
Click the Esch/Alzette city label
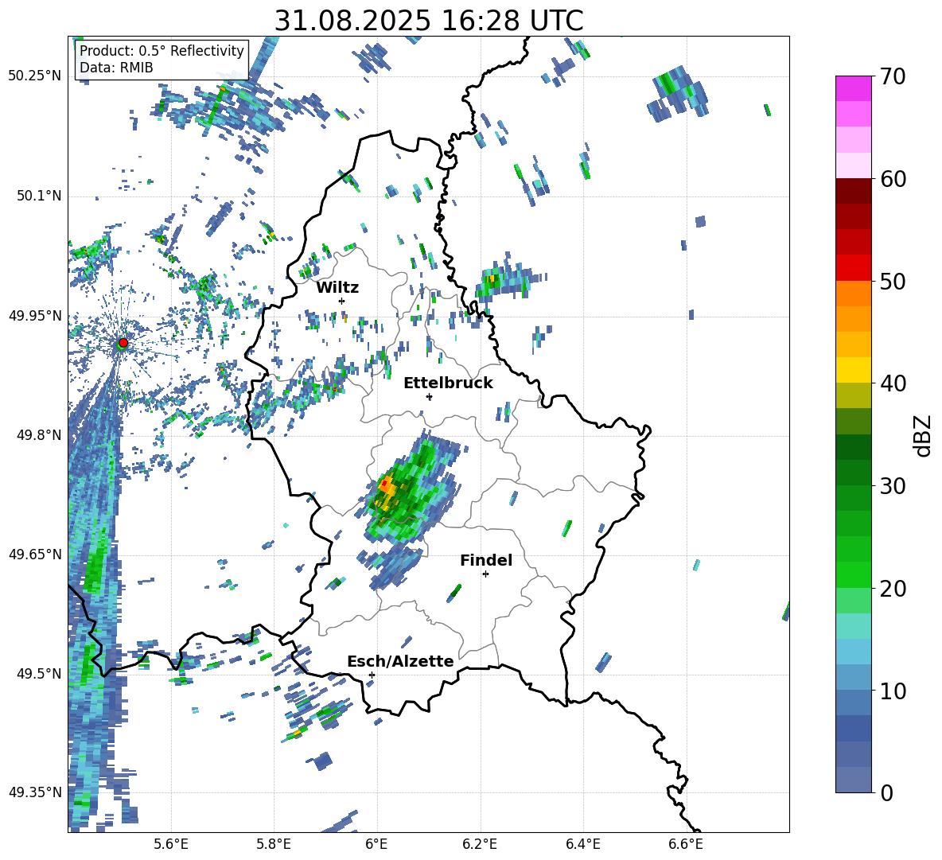[x=400, y=661]
